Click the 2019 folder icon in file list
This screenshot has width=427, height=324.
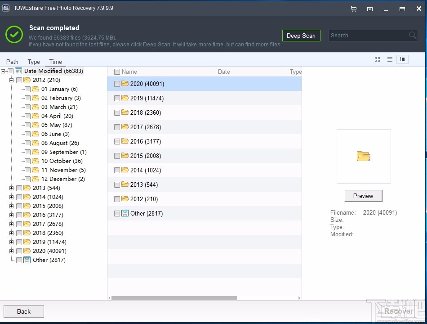point(125,98)
